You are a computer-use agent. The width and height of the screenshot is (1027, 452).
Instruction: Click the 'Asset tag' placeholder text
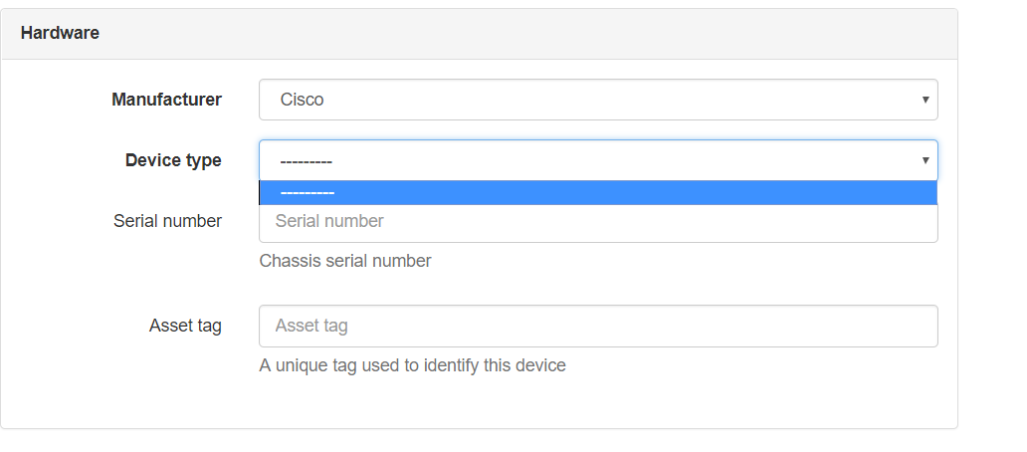[311, 326]
